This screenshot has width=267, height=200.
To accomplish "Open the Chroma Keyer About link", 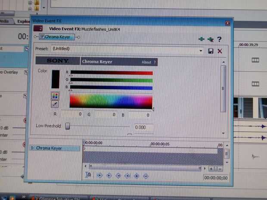I will (x=146, y=62).
